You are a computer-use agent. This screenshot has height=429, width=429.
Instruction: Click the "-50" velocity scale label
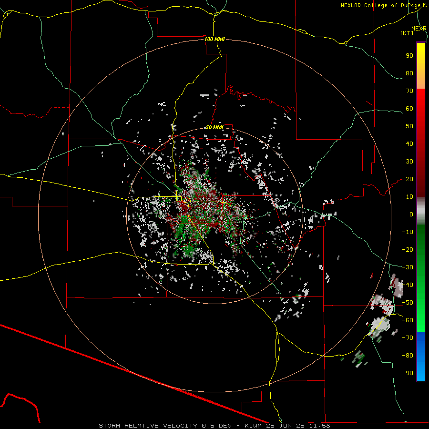click(408, 303)
